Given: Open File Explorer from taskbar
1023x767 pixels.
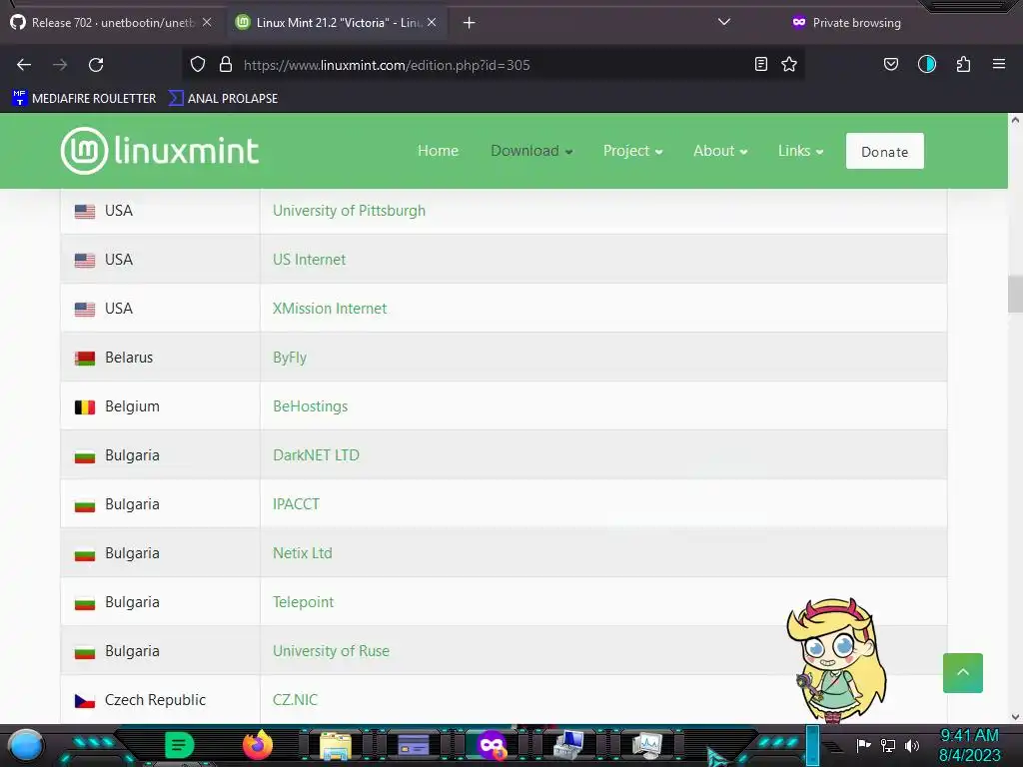Looking at the screenshot, I should [x=336, y=746].
